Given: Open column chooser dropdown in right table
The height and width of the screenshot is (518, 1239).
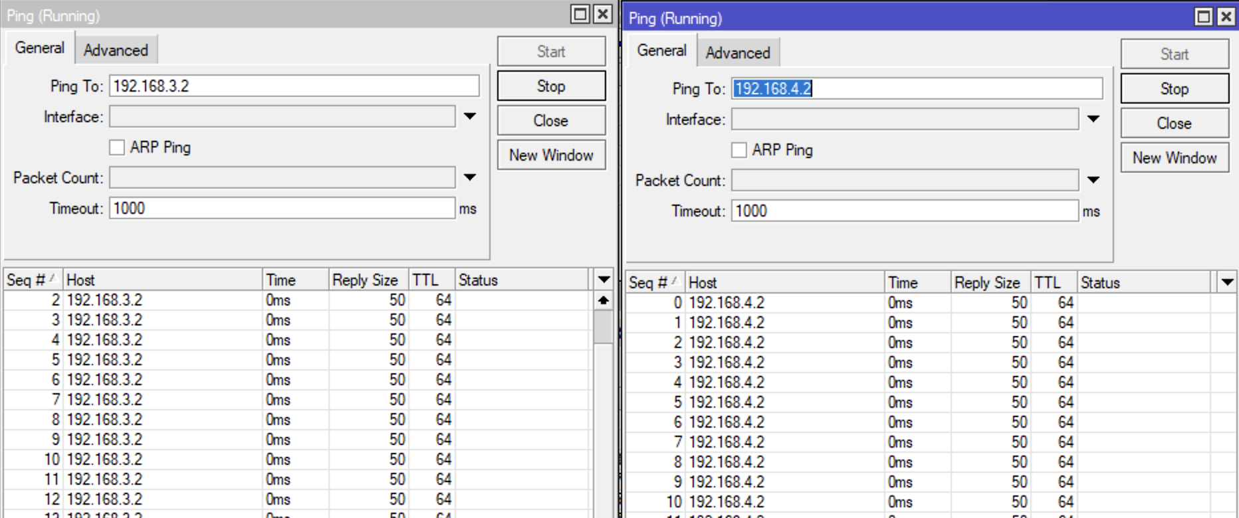Looking at the screenshot, I should coord(1227,282).
